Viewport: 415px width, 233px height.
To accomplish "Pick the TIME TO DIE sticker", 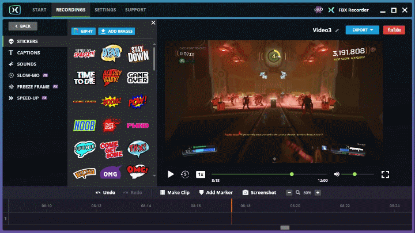I will (x=84, y=78).
